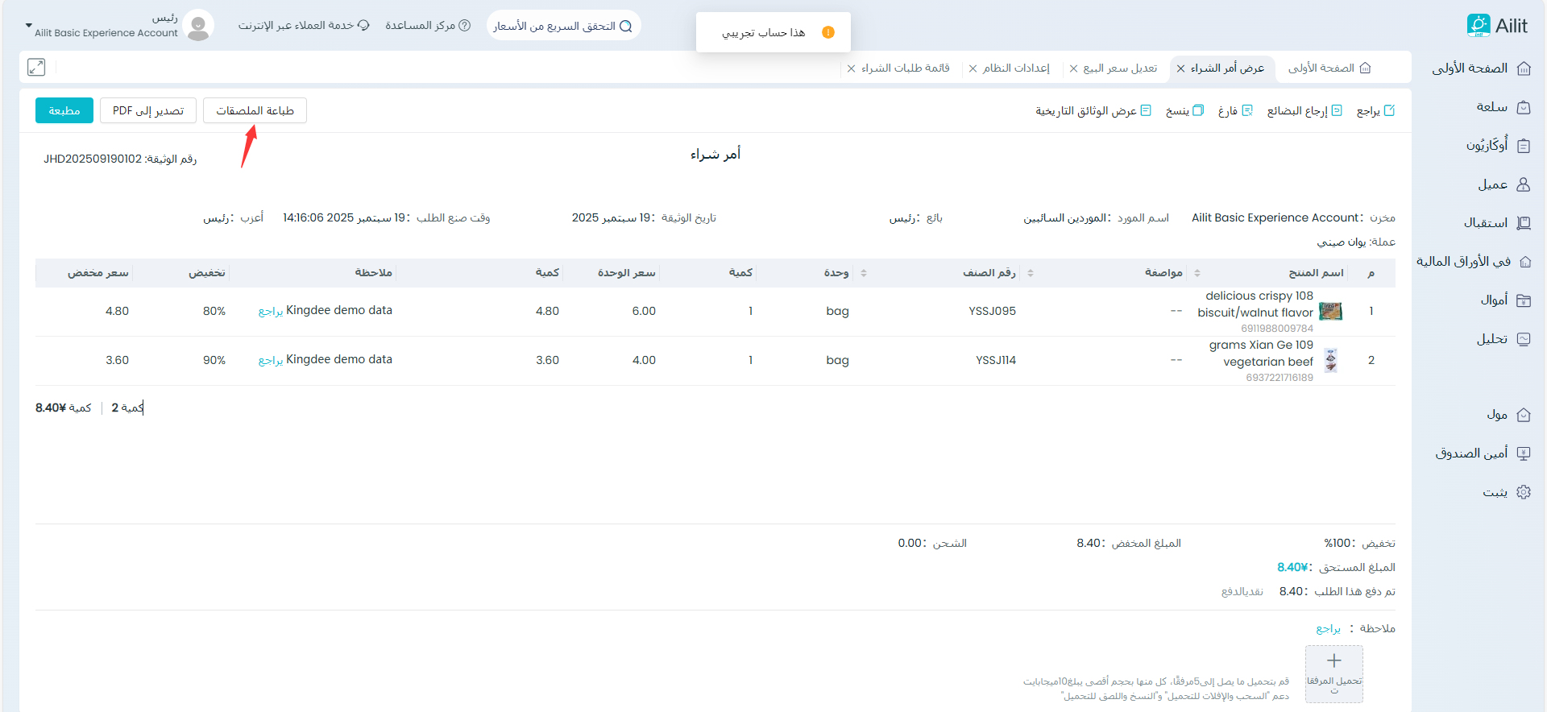Click عرض الوثائق التاريخية link
Image resolution: width=1547 pixels, height=712 pixels.
click(1093, 110)
